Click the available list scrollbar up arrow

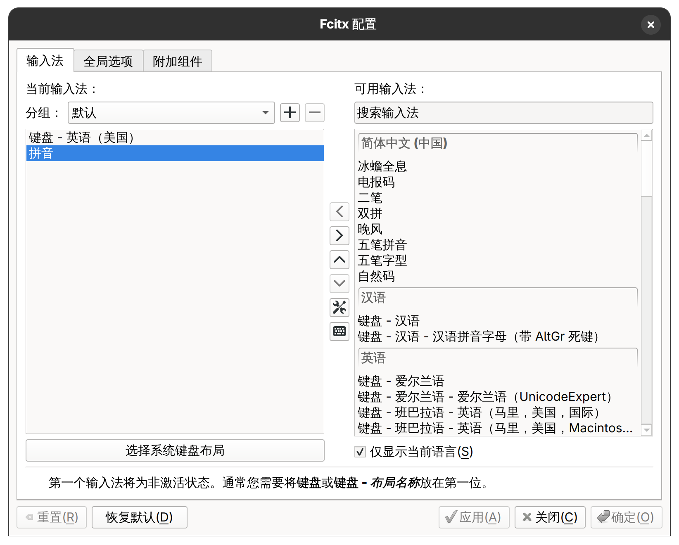coord(647,135)
